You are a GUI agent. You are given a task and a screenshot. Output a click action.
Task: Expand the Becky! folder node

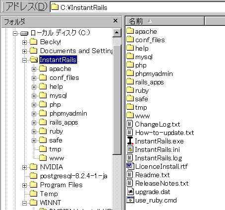[x=24, y=42]
